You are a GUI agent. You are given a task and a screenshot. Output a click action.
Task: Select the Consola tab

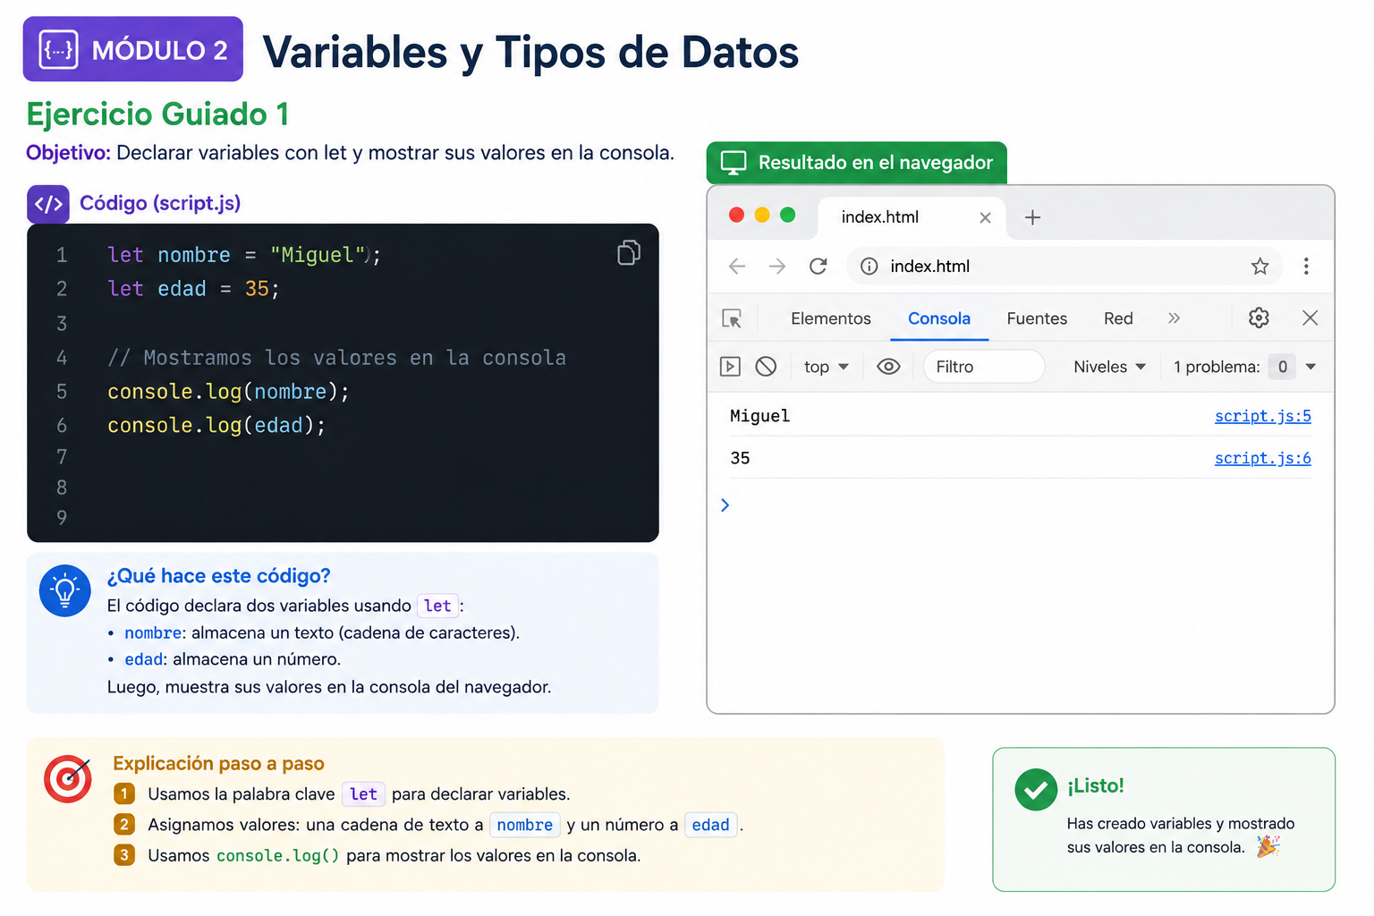(939, 318)
